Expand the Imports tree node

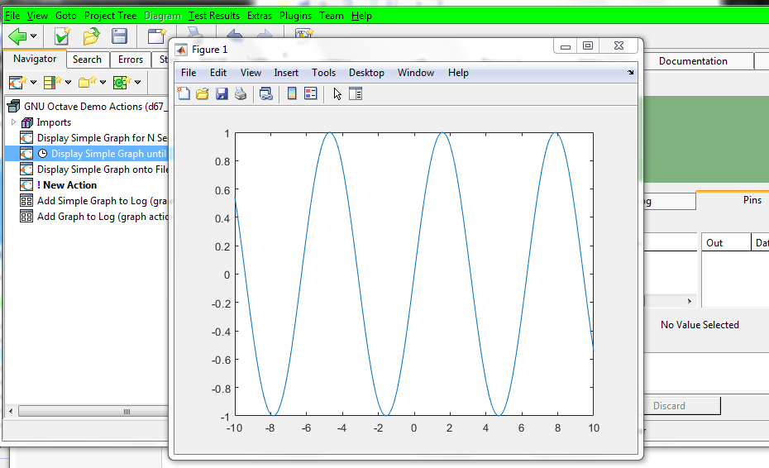[13, 122]
